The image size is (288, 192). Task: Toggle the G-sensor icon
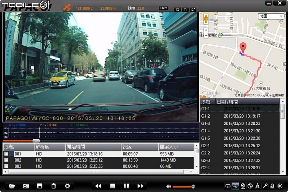(258, 186)
